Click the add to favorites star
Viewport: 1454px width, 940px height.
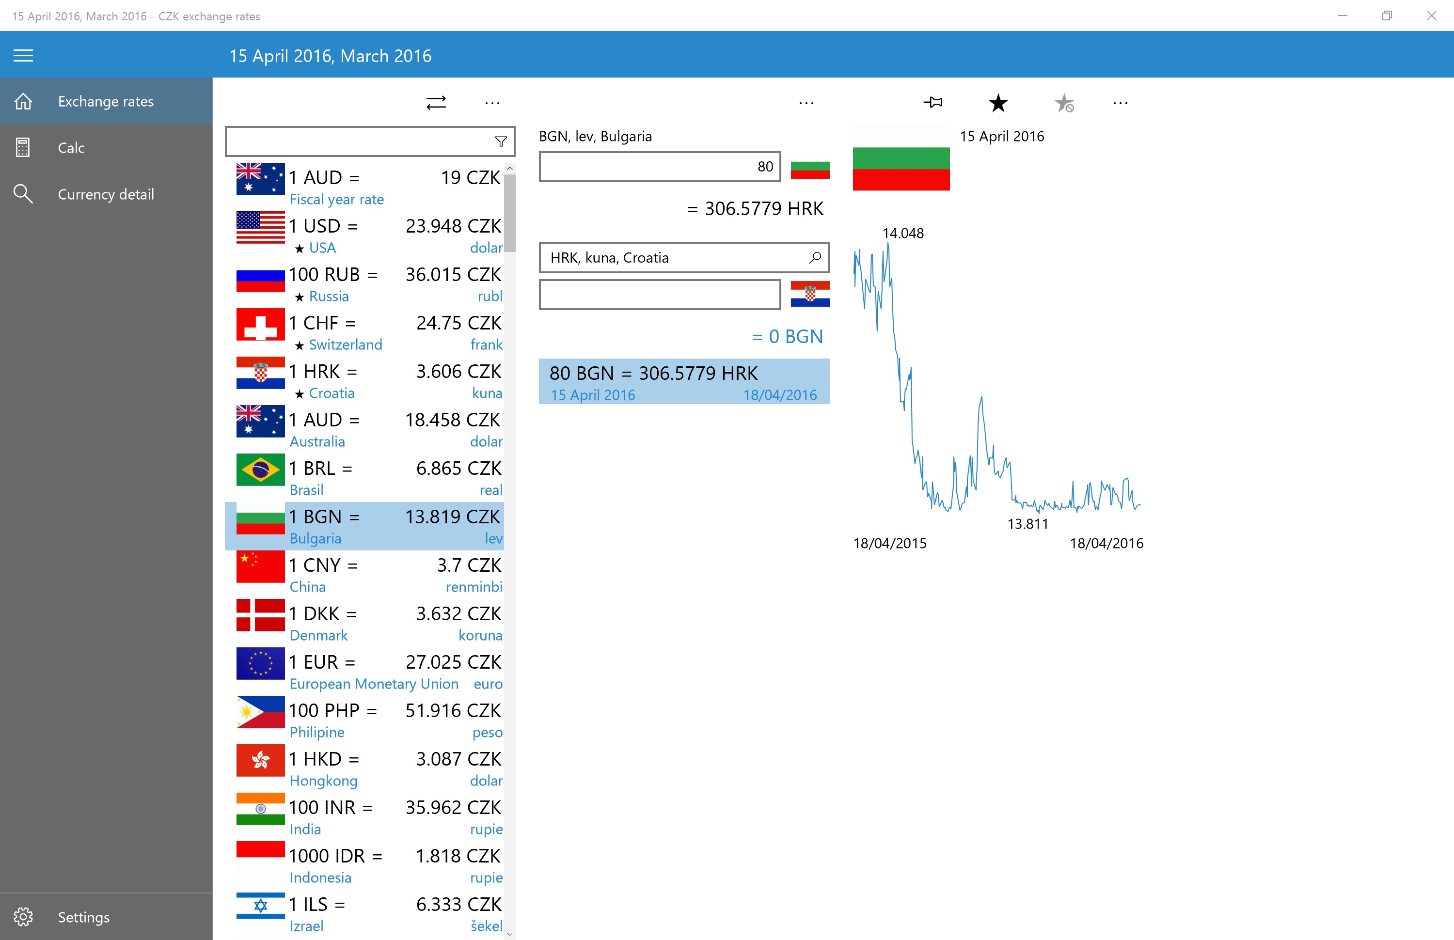pyautogui.click(x=998, y=103)
